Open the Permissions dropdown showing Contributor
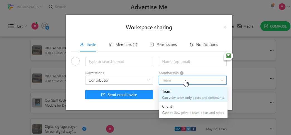 [x=119, y=80]
